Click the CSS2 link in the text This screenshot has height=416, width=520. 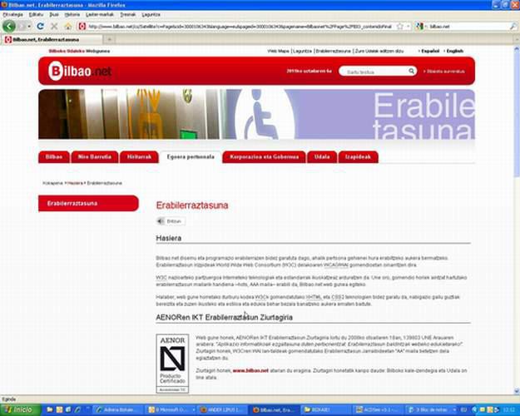337,297
